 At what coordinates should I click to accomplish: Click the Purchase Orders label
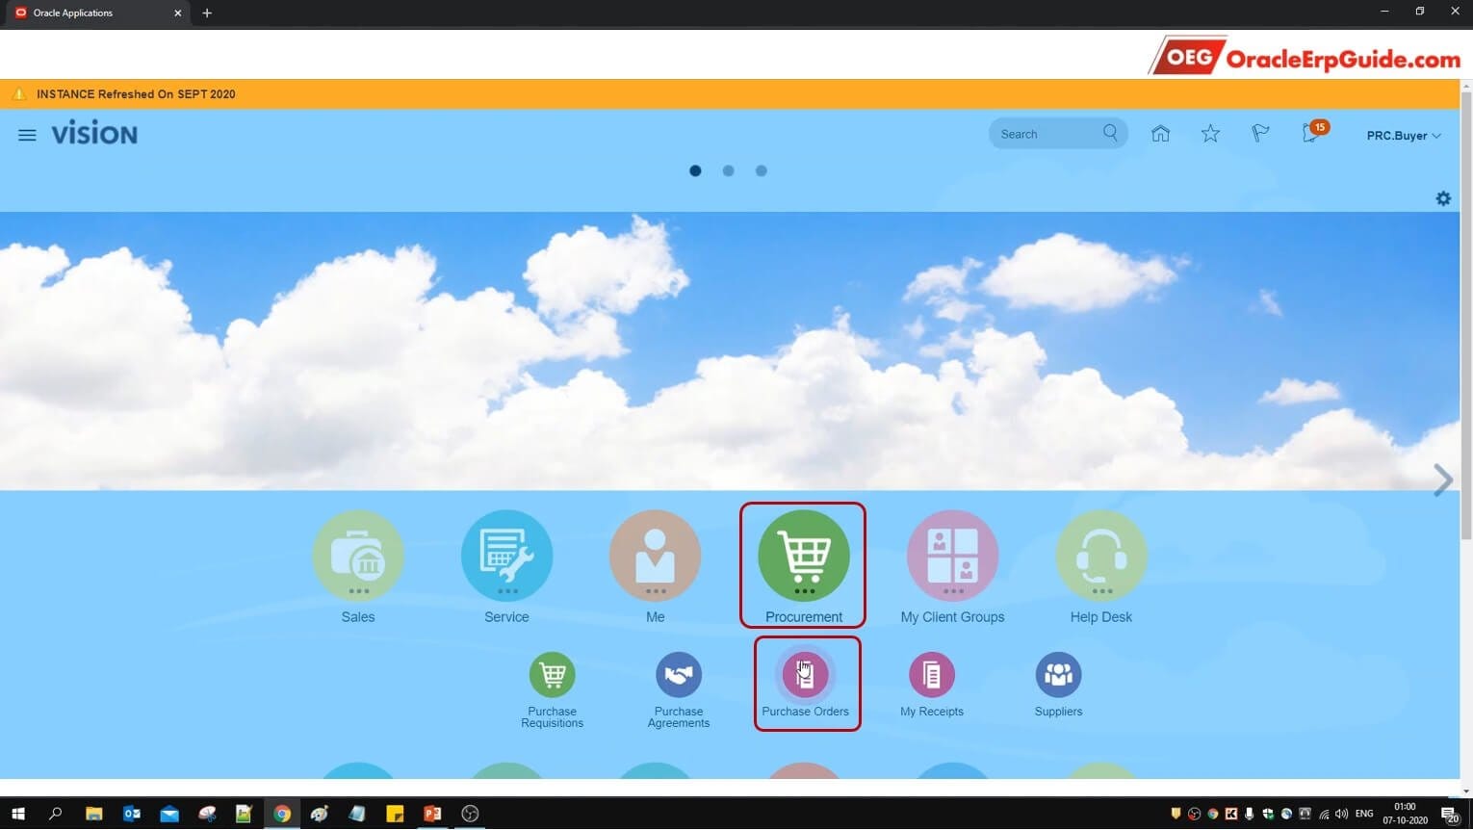point(805,712)
